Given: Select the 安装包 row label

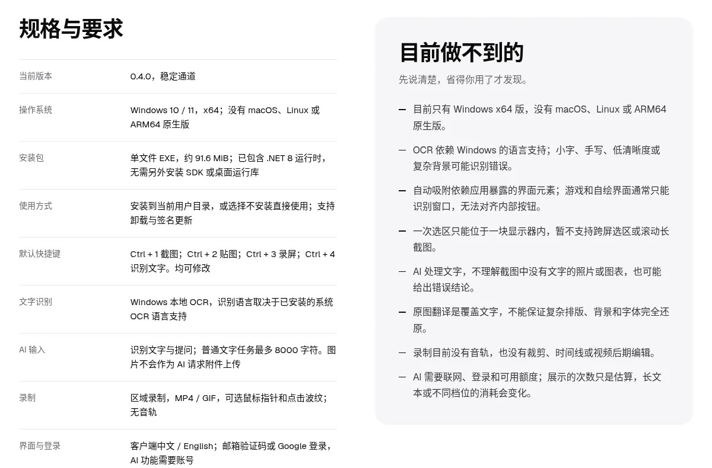Looking at the screenshot, I should pos(31,158).
